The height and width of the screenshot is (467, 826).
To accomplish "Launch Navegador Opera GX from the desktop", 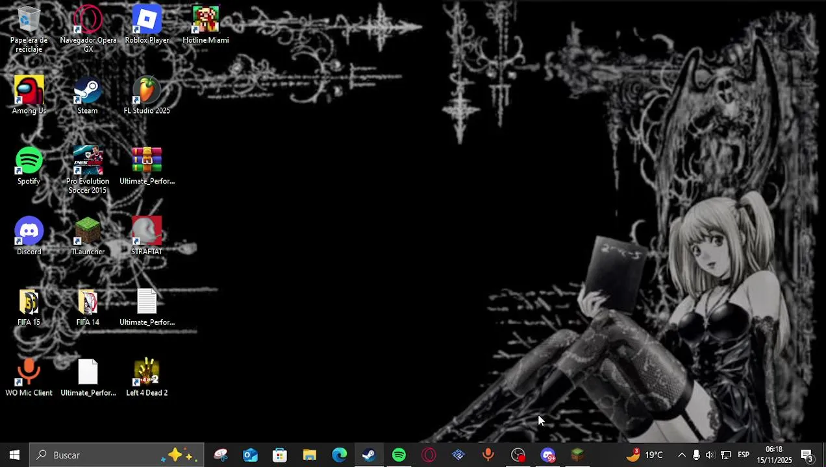I will point(88,30).
